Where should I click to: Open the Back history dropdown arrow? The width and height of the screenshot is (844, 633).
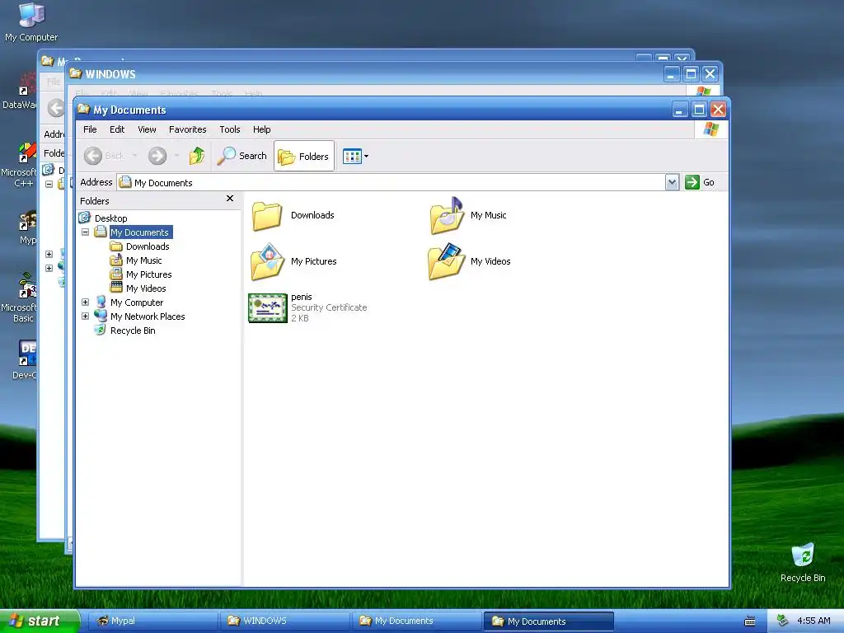tap(134, 156)
